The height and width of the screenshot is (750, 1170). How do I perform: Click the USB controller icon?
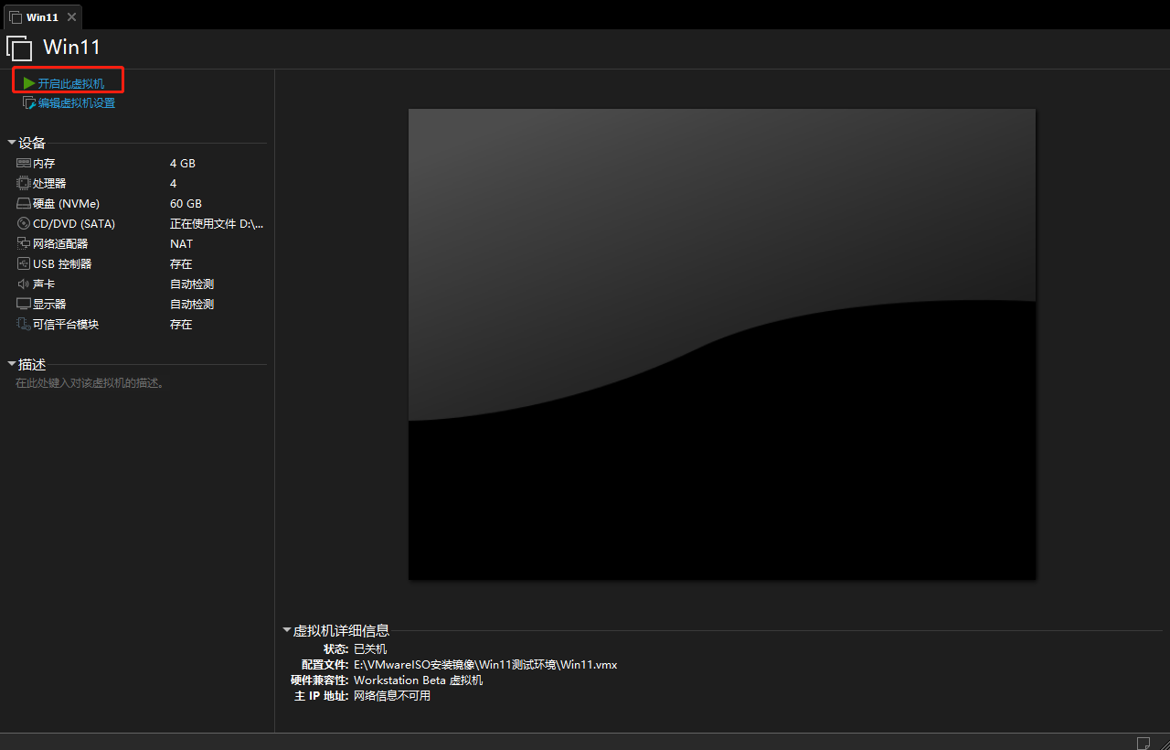[24, 263]
